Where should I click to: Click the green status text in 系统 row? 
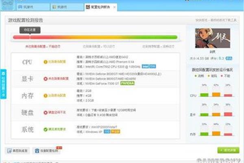pos(57,129)
